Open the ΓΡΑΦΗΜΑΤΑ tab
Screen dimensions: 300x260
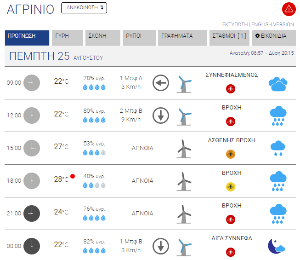[182, 38]
